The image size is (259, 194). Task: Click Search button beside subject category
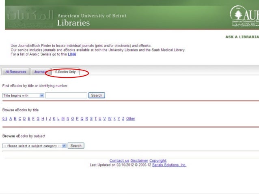pyautogui.click(x=76, y=146)
